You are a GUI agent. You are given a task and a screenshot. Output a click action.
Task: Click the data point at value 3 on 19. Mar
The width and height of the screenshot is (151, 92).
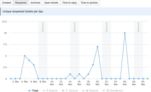point(93,65)
